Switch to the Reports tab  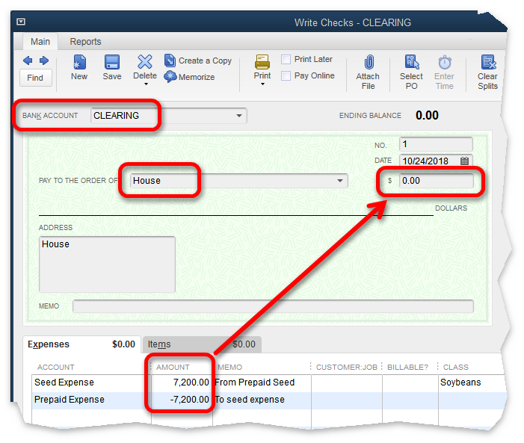pos(85,41)
